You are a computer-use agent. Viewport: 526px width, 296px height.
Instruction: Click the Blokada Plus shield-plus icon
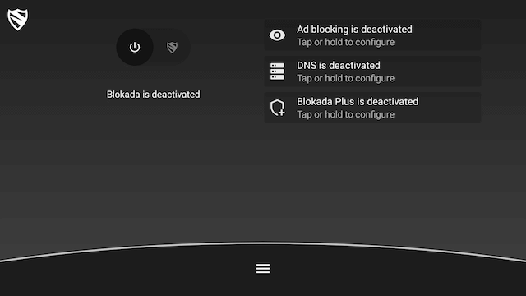278,108
